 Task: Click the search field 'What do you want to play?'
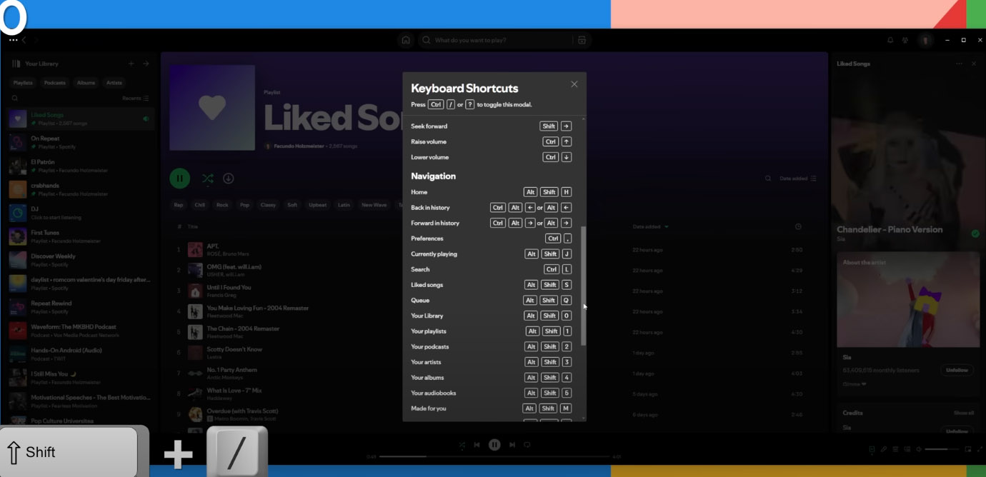point(500,40)
